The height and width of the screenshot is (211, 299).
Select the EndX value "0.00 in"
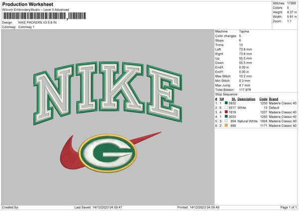click(244, 67)
